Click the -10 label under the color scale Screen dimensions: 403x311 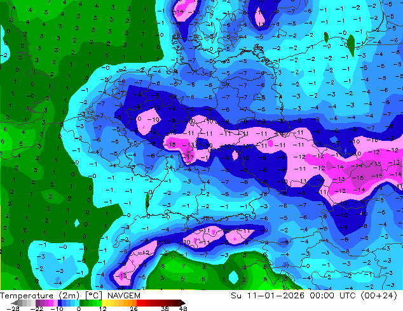[x=57, y=308]
